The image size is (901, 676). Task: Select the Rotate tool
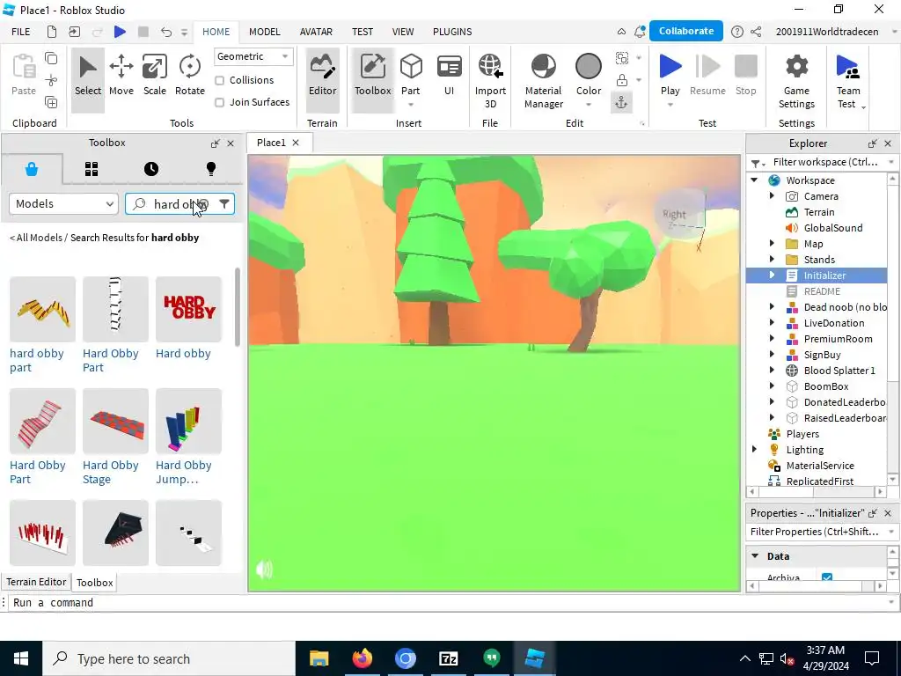point(190,76)
